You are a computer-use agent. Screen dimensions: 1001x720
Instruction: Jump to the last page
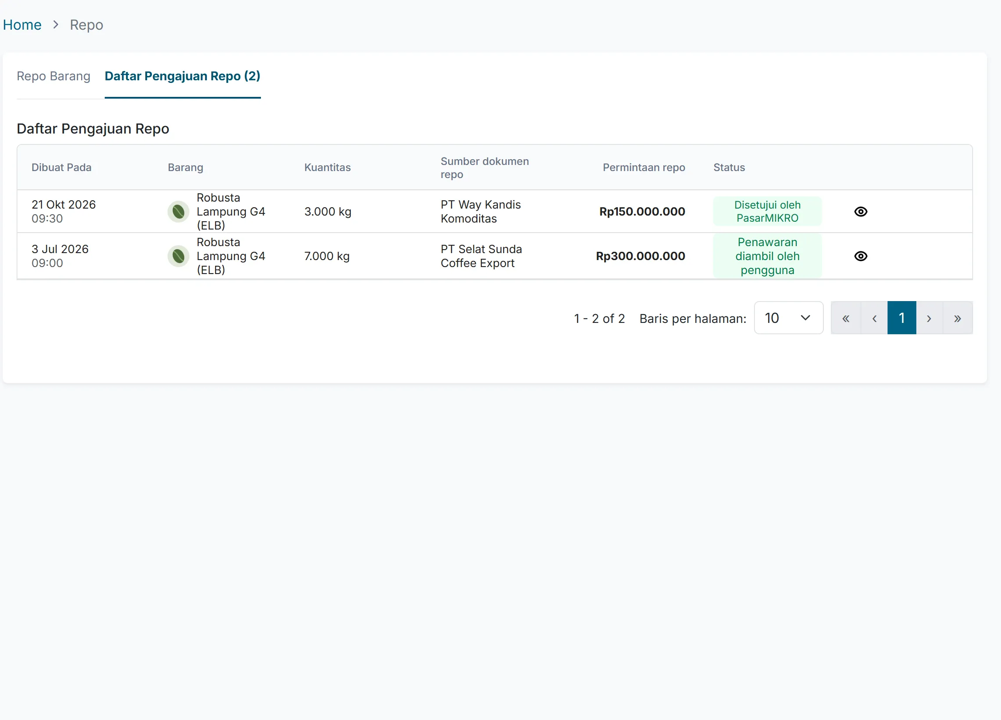[958, 318]
